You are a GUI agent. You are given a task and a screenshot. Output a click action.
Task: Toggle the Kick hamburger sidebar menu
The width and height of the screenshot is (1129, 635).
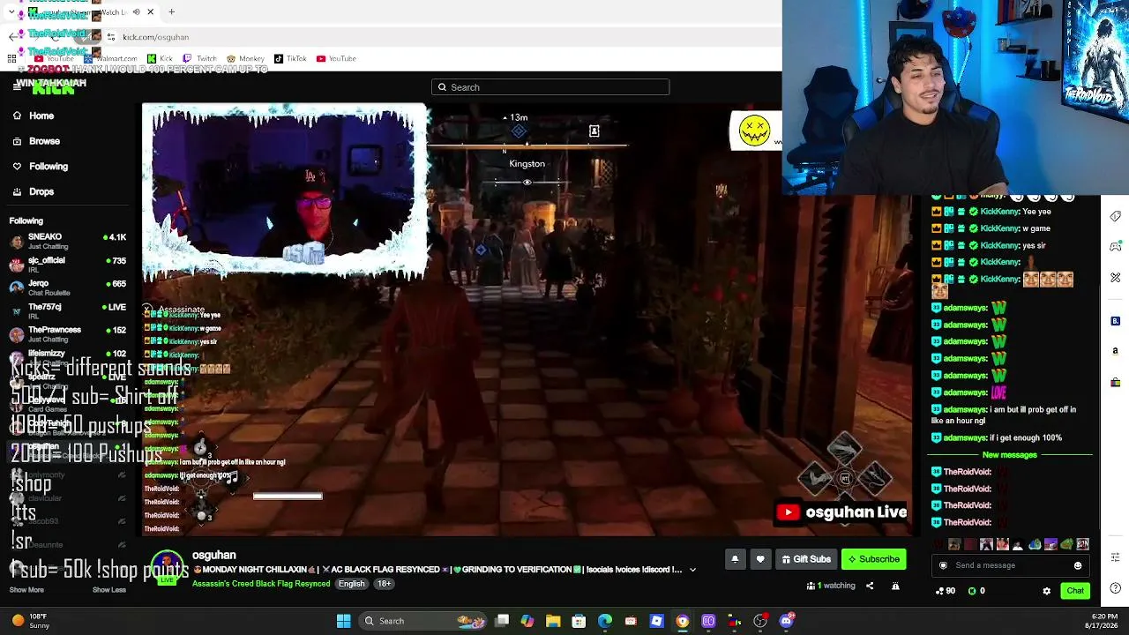pyautogui.click(x=17, y=86)
